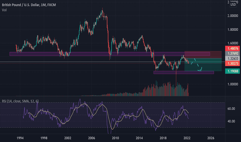Click the 2.00000 price axis value
Screen dimensions: 241x142
coord(233,16)
